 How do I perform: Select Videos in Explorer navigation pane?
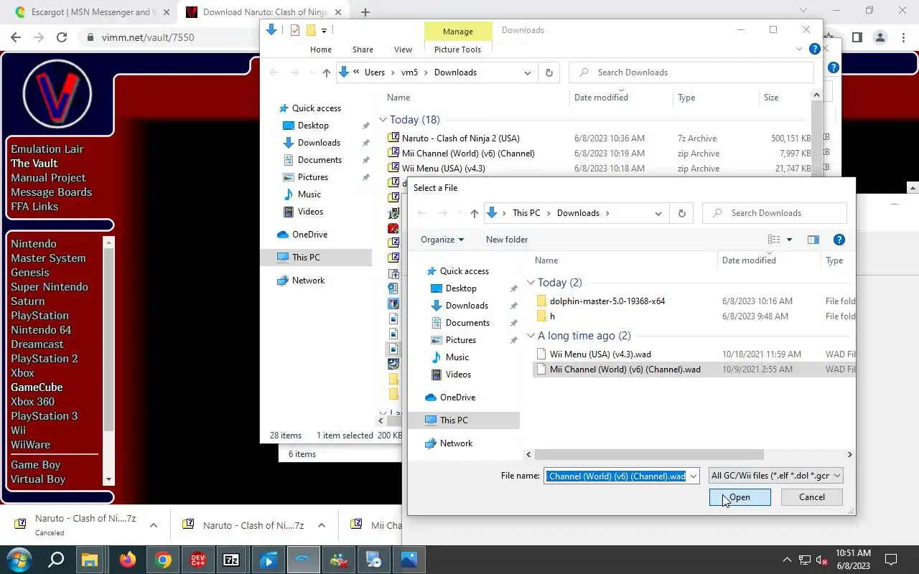[x=310, y=212]
